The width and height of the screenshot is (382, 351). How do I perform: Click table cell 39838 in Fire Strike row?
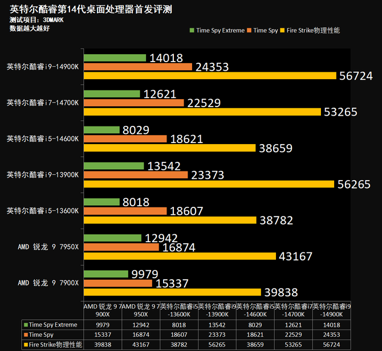pos(103,345)
